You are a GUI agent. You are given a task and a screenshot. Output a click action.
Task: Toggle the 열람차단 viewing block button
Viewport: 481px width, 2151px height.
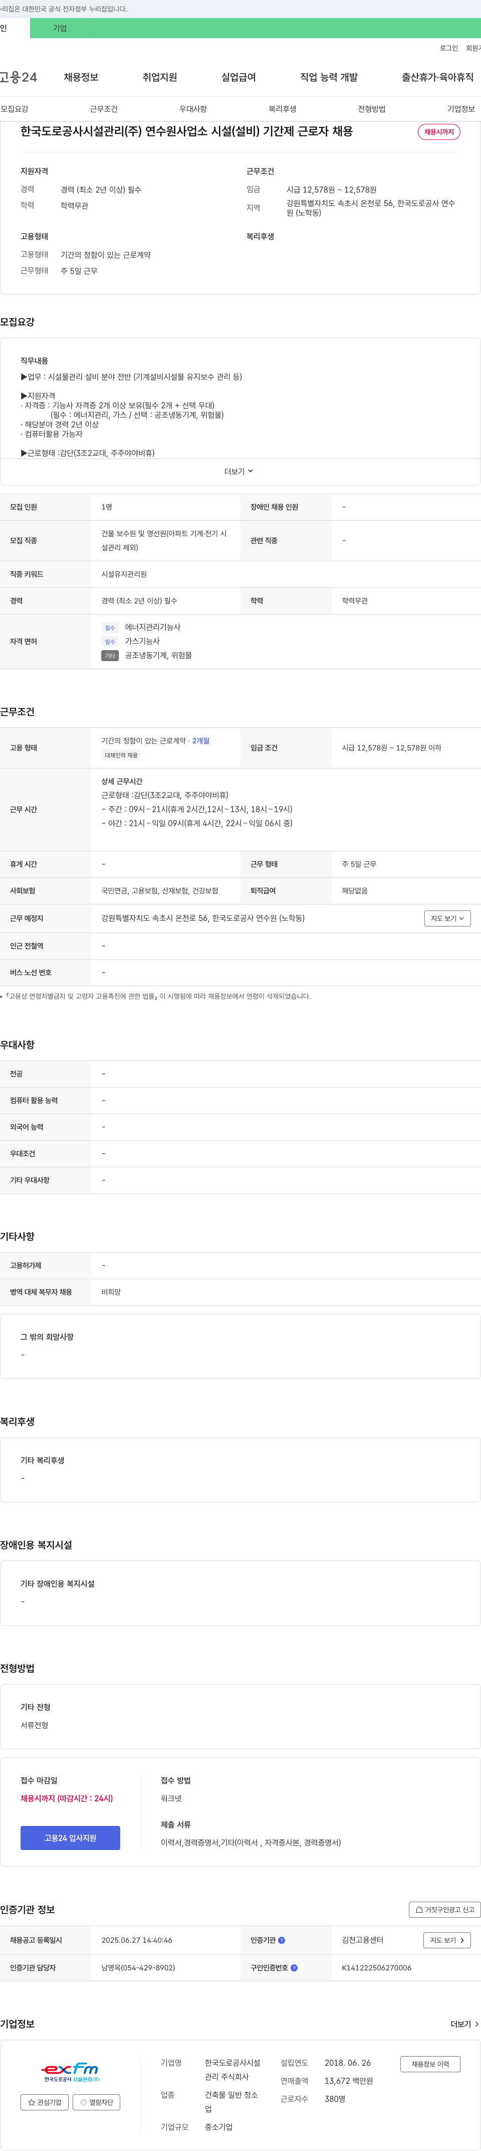tap(97, 2102)
